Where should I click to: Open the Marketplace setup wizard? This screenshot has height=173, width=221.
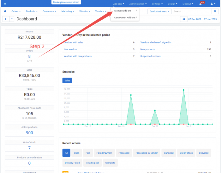click(x=66, y=2)
